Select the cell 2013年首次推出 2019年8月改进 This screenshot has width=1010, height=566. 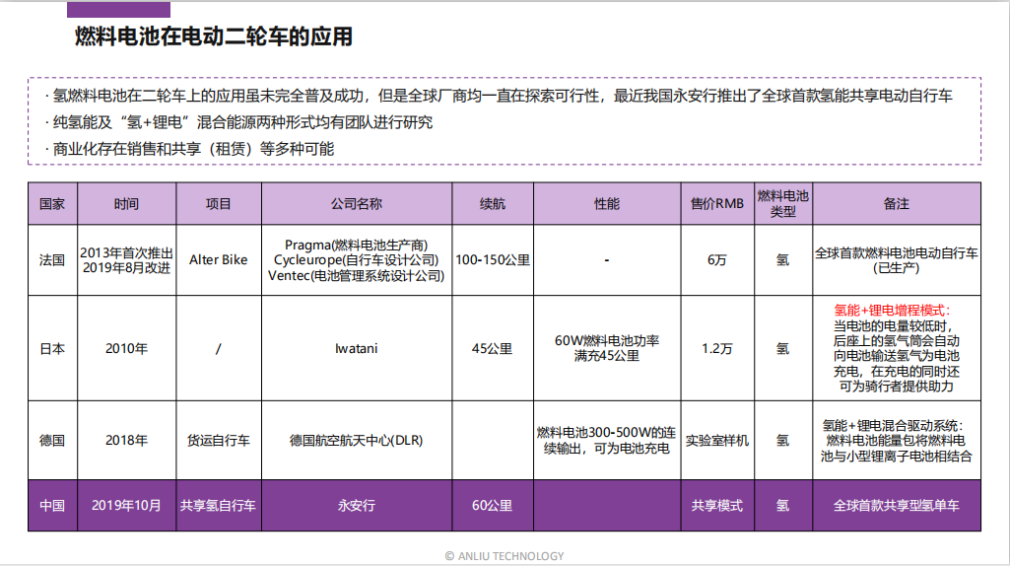pos(126,259)
